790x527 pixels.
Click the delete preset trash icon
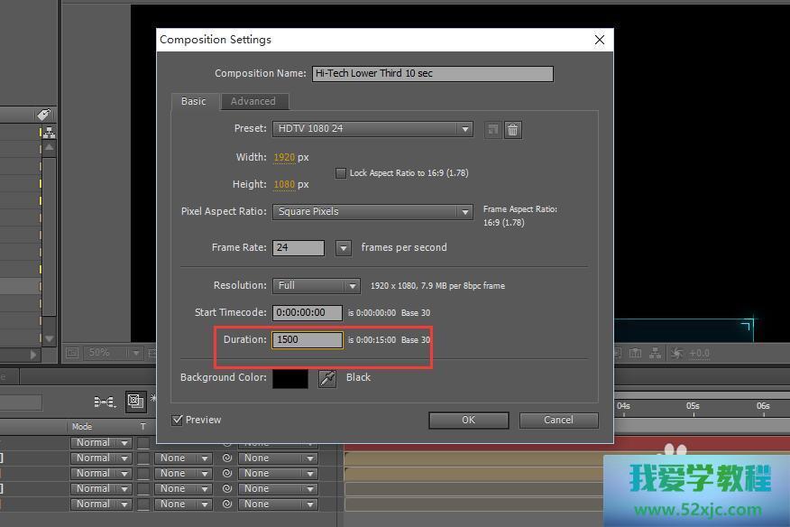(x=512, y=130)
